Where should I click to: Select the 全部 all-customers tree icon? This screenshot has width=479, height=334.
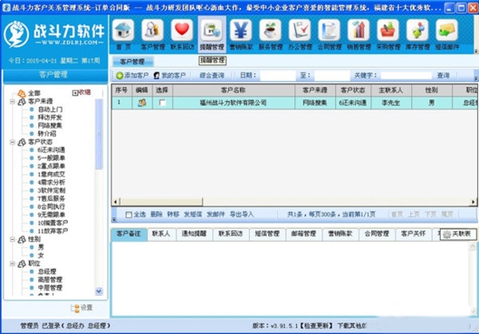(x=22, y=93)
